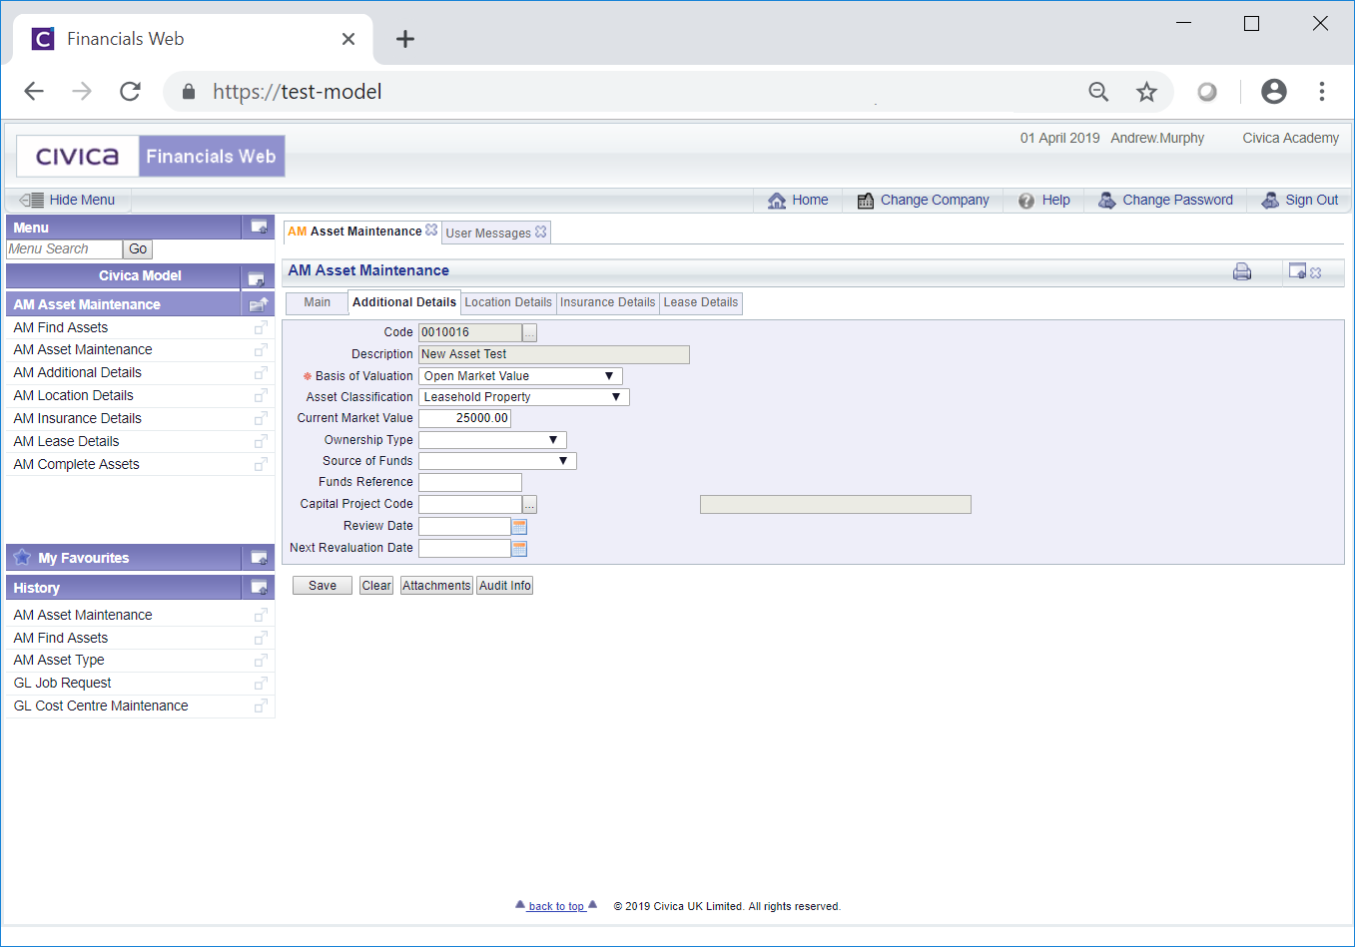1355x947 pixels.
Task: Switch to the Main tab
Action: [x=317, y=302]
